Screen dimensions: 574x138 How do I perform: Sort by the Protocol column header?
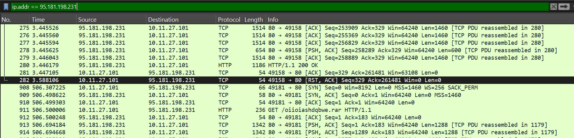[x=229, y=20]
